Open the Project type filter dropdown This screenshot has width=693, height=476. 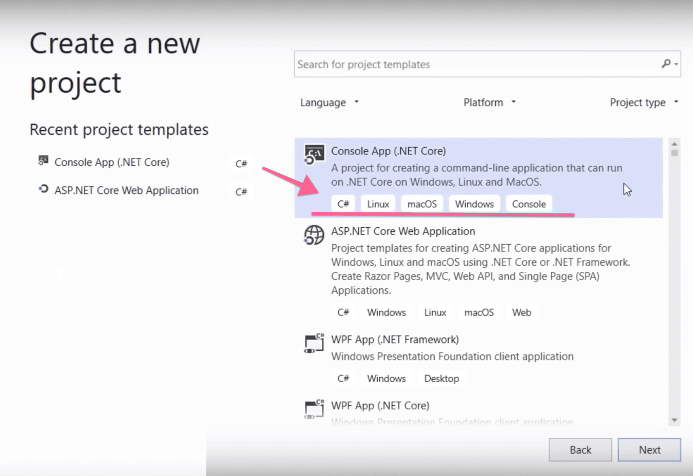click(x=644, y=103)
